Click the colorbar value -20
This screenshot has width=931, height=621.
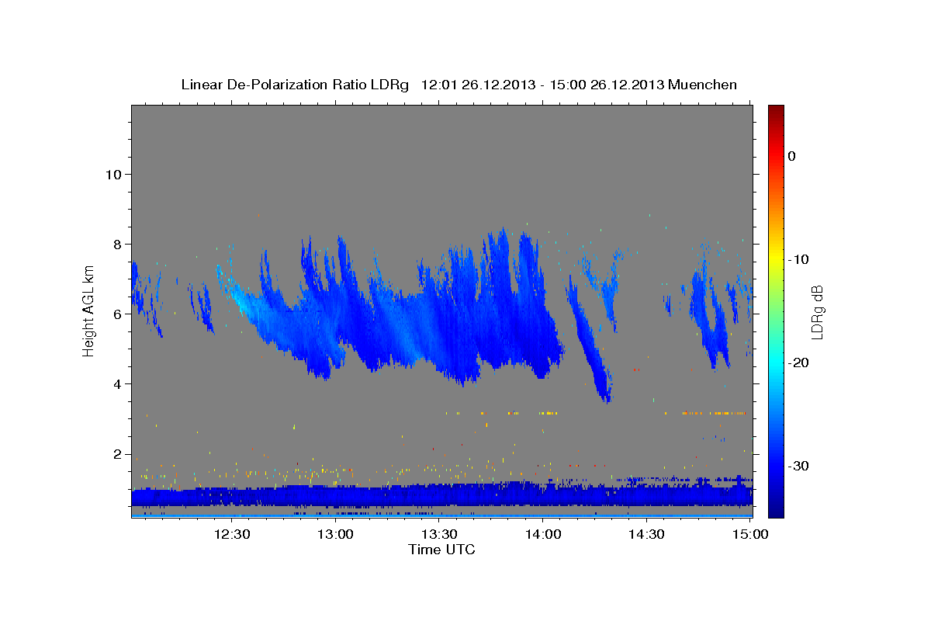(798, 363)
